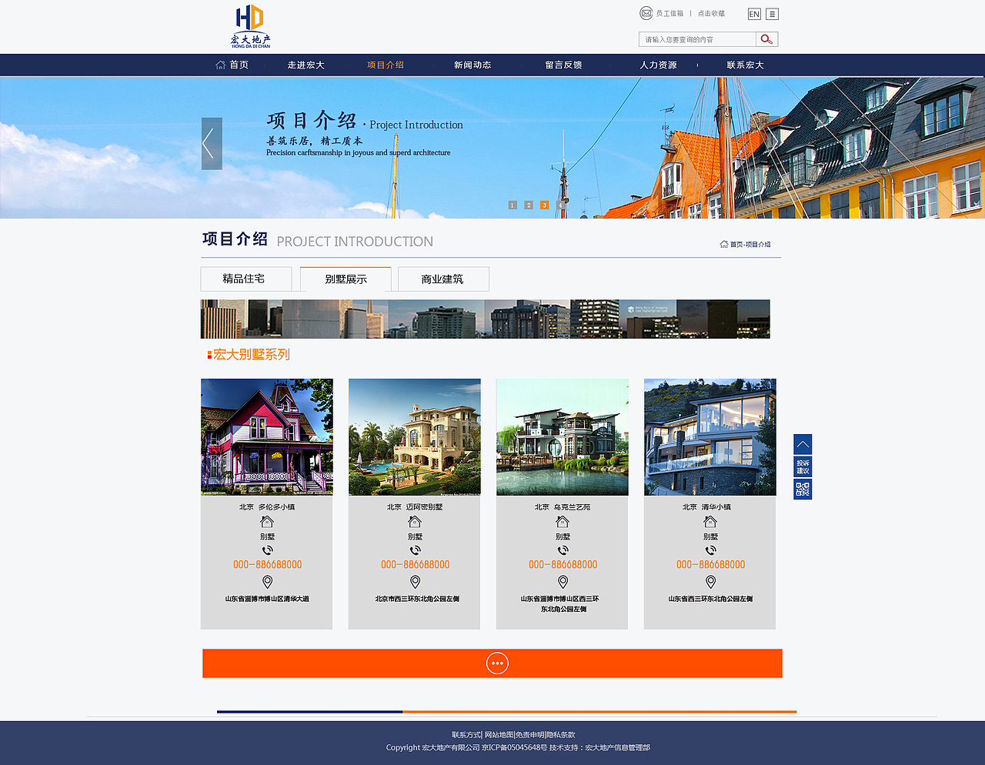This screenshot has width=985, height=765.
Task: Click the location pin on 迈阿密别墅 card
Action: click(415, 582)
